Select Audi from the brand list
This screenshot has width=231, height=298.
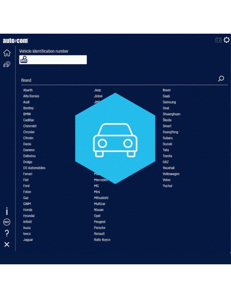26,102
